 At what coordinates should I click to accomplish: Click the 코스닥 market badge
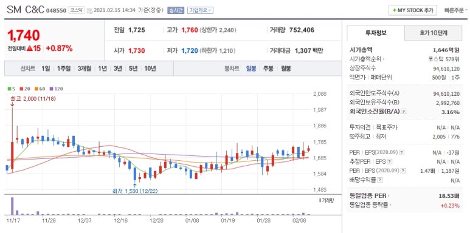(x=76, y=10)
